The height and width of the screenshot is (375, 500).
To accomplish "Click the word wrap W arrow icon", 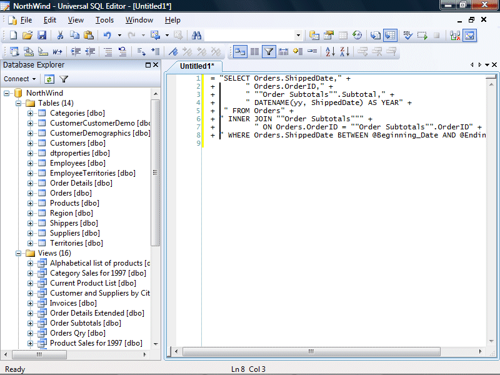I will (x=57, y=51).
